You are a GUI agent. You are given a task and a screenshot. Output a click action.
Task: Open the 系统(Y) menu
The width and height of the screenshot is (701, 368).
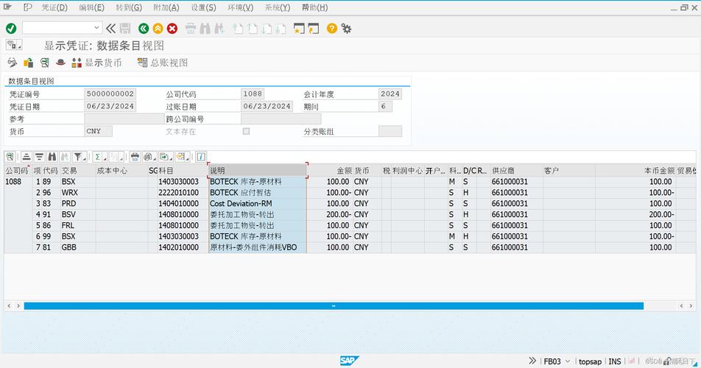coord(278,7)
